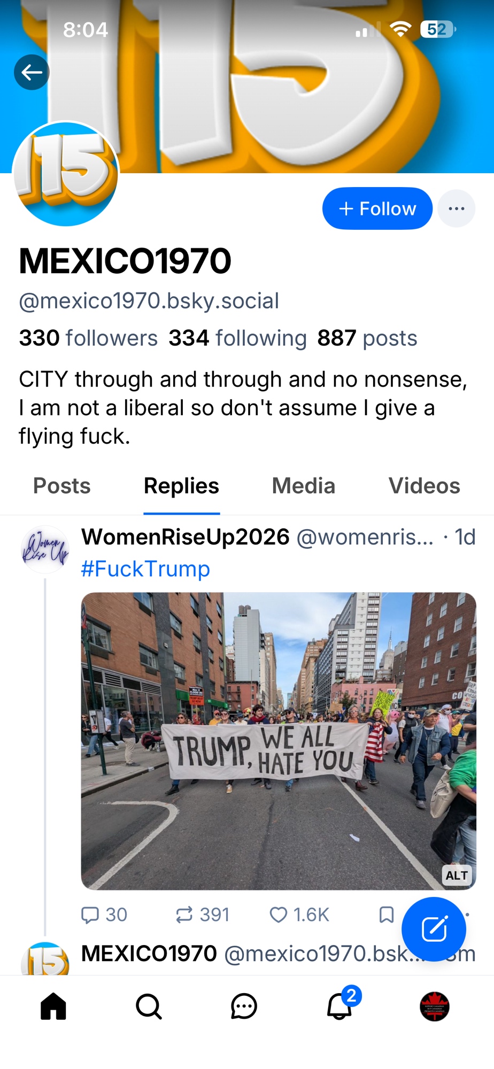This screenshot has width=494, height=1069.
Task: Tap the back arrow button
Action: [32, 72]
